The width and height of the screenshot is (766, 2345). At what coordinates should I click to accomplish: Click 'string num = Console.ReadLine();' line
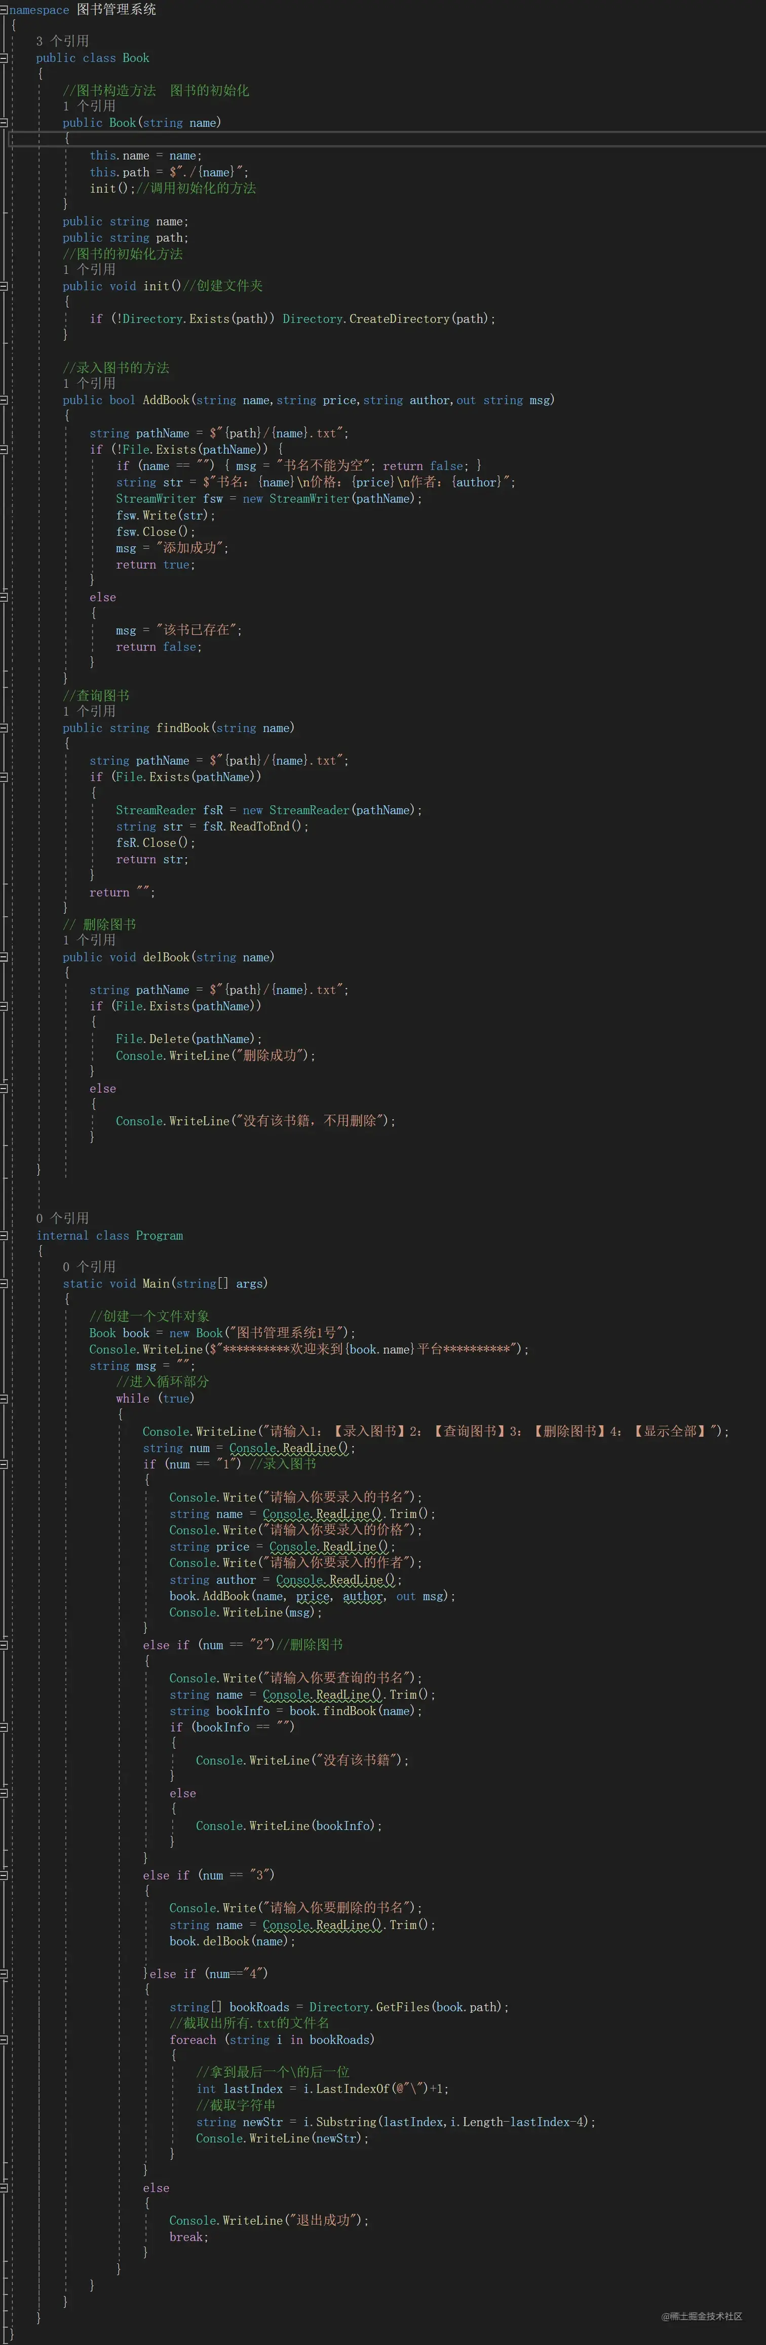point(248,1448)
